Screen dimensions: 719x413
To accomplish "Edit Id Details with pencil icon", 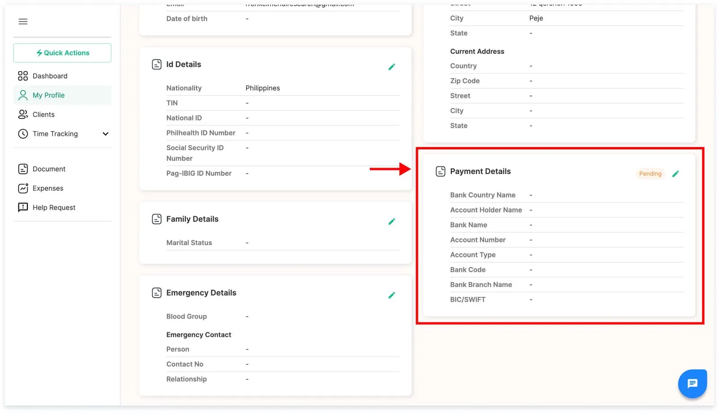I will 392,67.
